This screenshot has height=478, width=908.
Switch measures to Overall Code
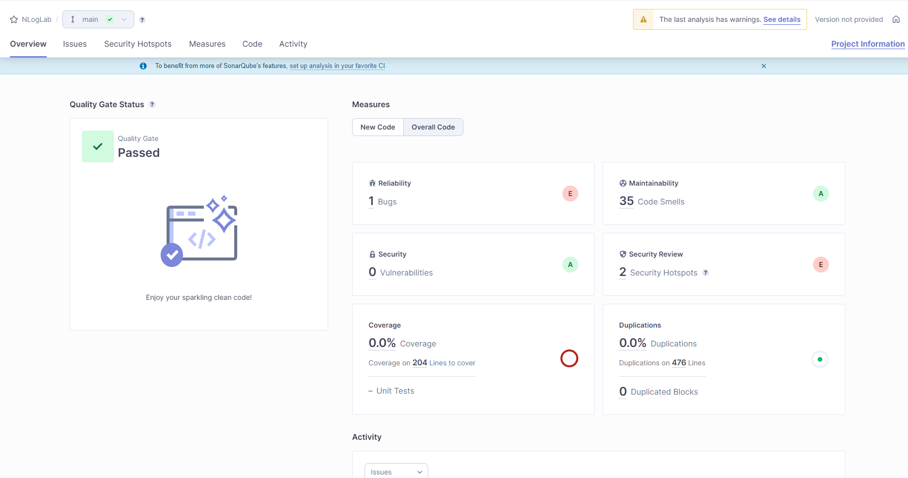coord(433,127)
